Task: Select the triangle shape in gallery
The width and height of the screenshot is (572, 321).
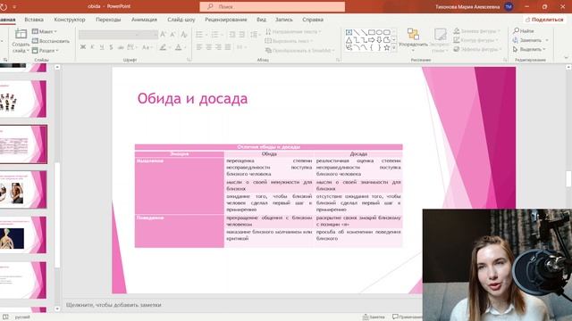Action: [x=349, y=40]
